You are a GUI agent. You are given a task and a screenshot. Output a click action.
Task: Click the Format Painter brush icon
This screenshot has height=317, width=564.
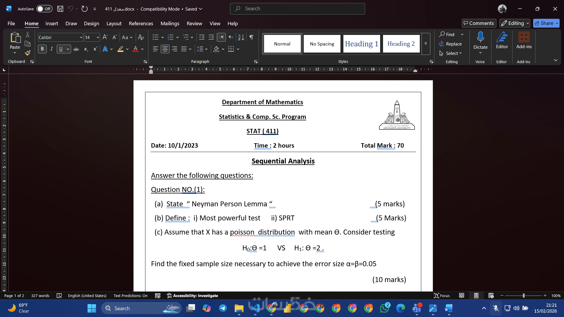[28, 53]
